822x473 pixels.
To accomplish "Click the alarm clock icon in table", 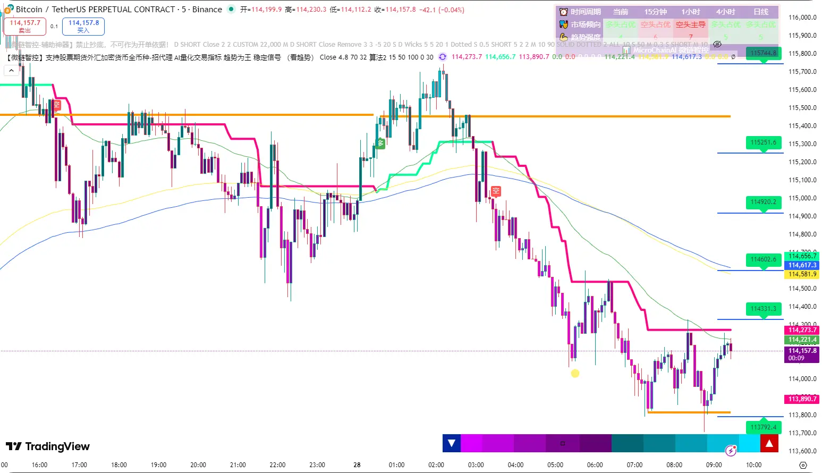I will click(564, 12).
